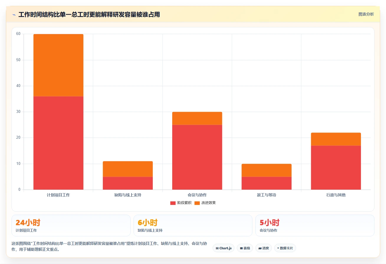The width and height of the screenshot is (386, 264).
Task: Click the description paragraph below the cards
Action: click(x=109, y=246)
